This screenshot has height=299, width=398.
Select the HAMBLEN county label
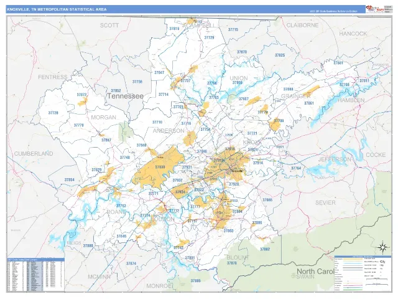(x=351, y=100)
